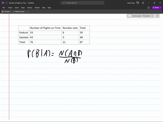This screenshot has width=163, height=122.
Task: Click the notebook icon beside Numerade
Action: 130,16
